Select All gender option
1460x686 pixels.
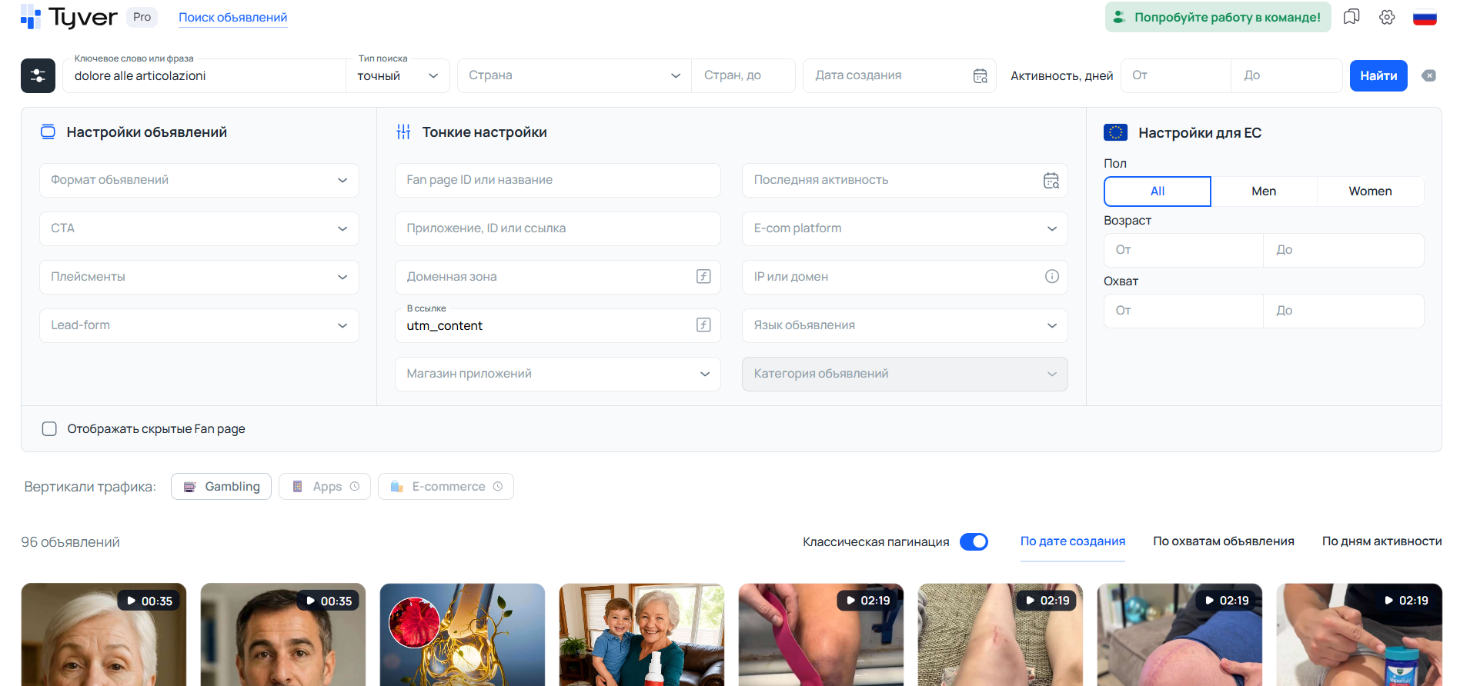(x=1158, y=191)
